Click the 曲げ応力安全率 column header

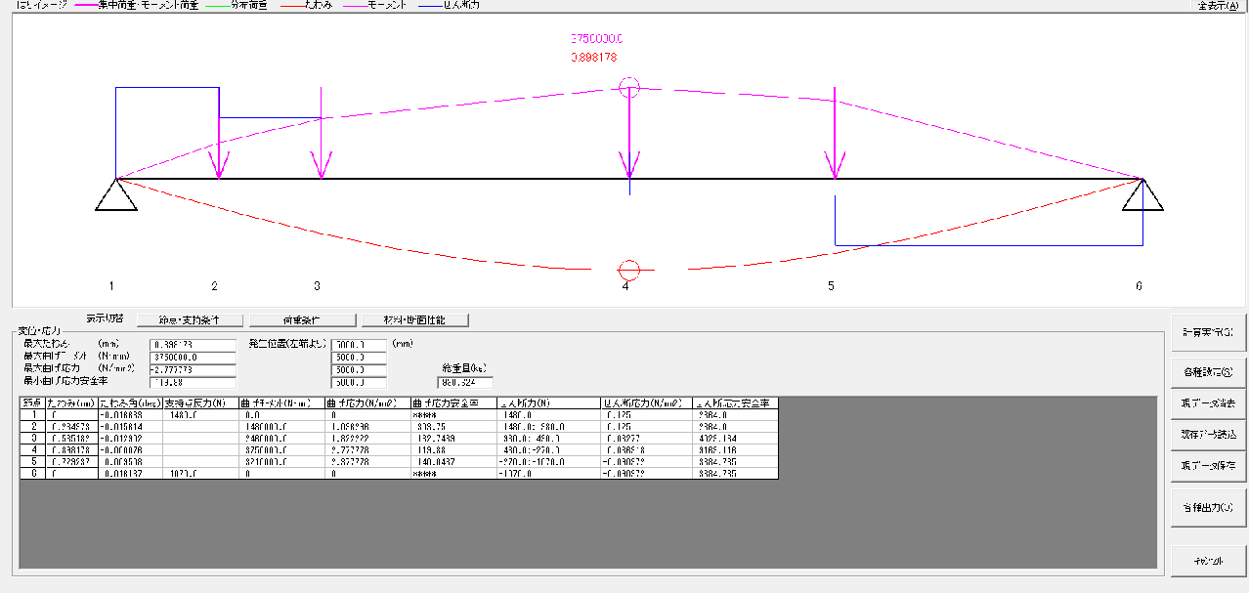coord(453,402)
